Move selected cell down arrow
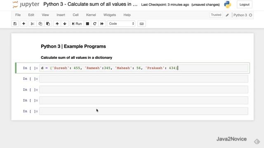Screen dimensions: 264x148 coord(65,24)
